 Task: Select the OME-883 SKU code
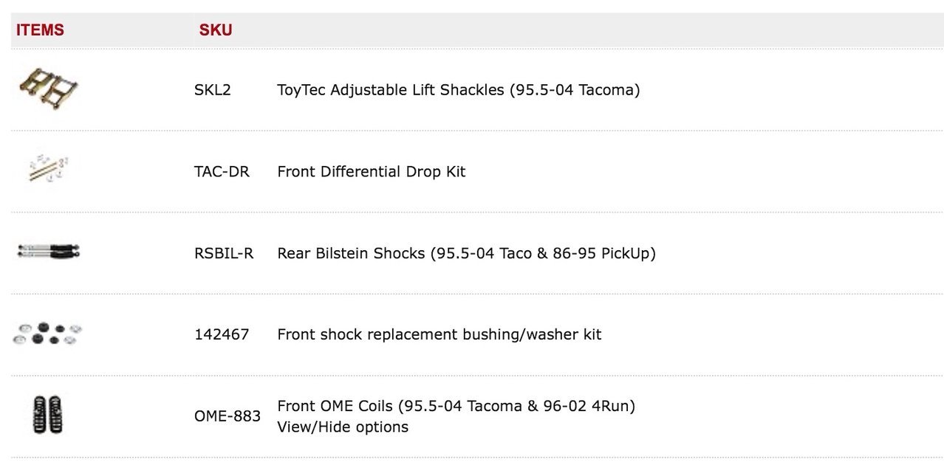[228, 416]
